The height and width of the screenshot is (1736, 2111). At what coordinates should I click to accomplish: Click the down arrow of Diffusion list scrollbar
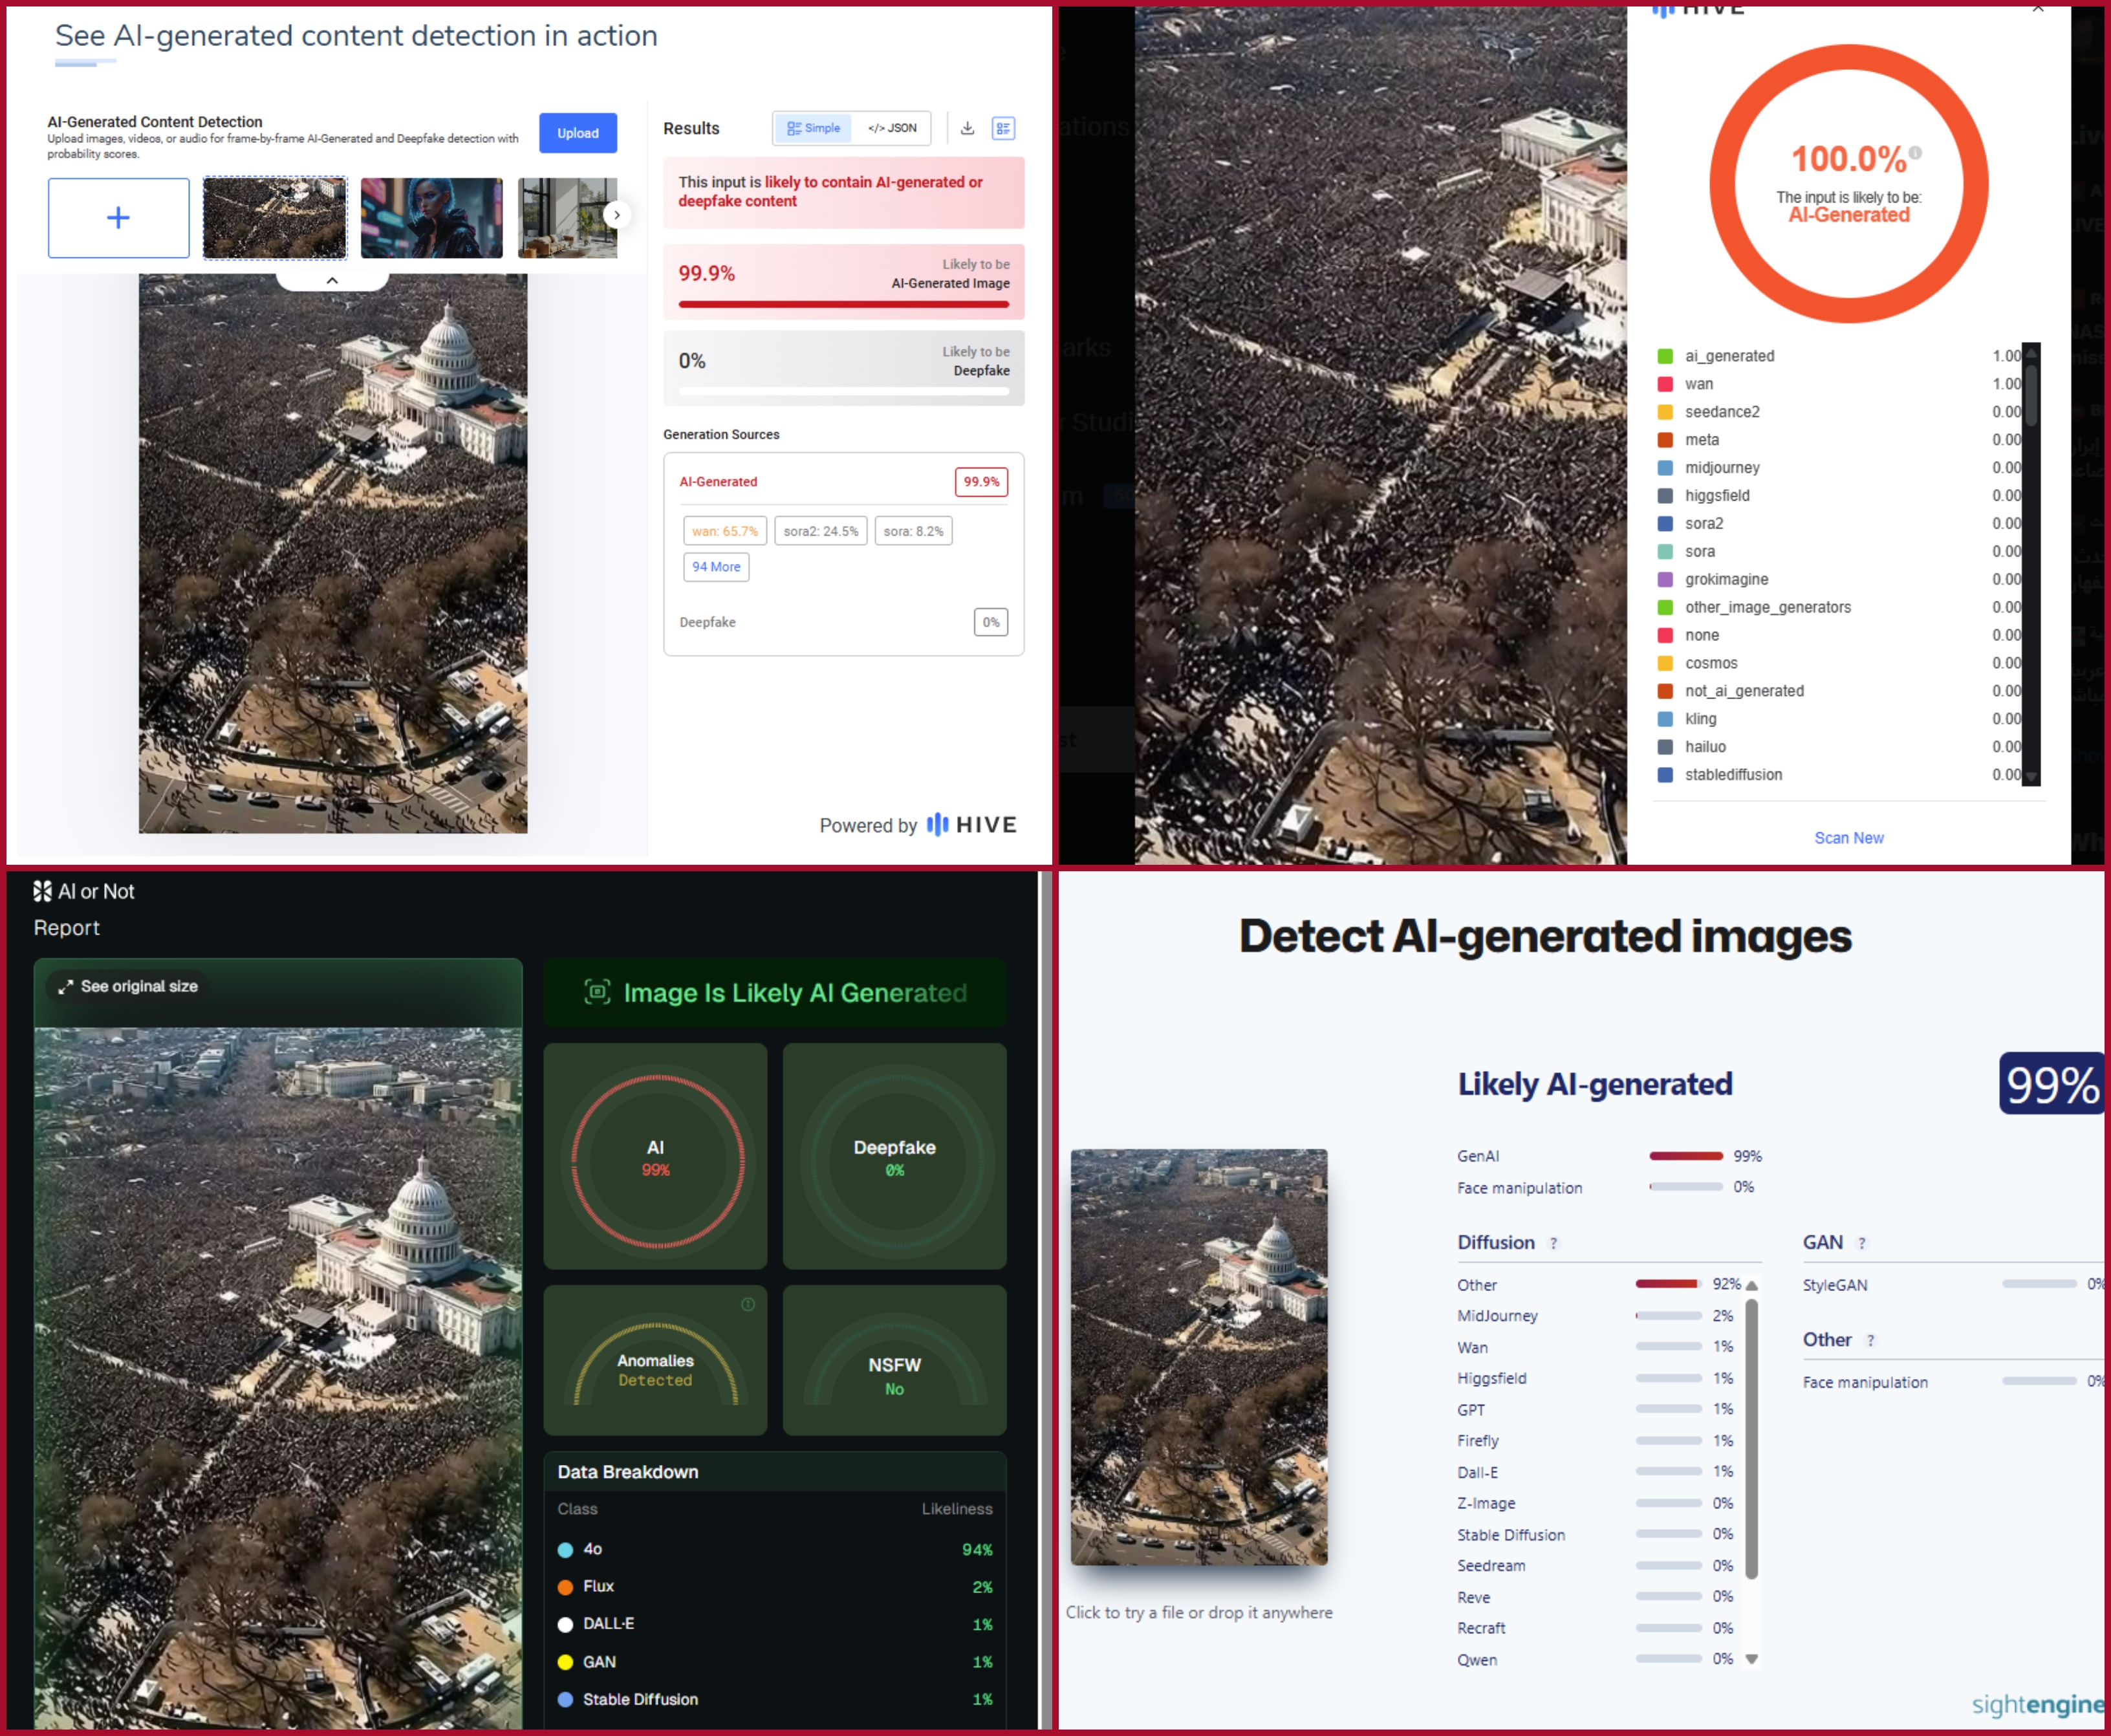(1751, 1659)
